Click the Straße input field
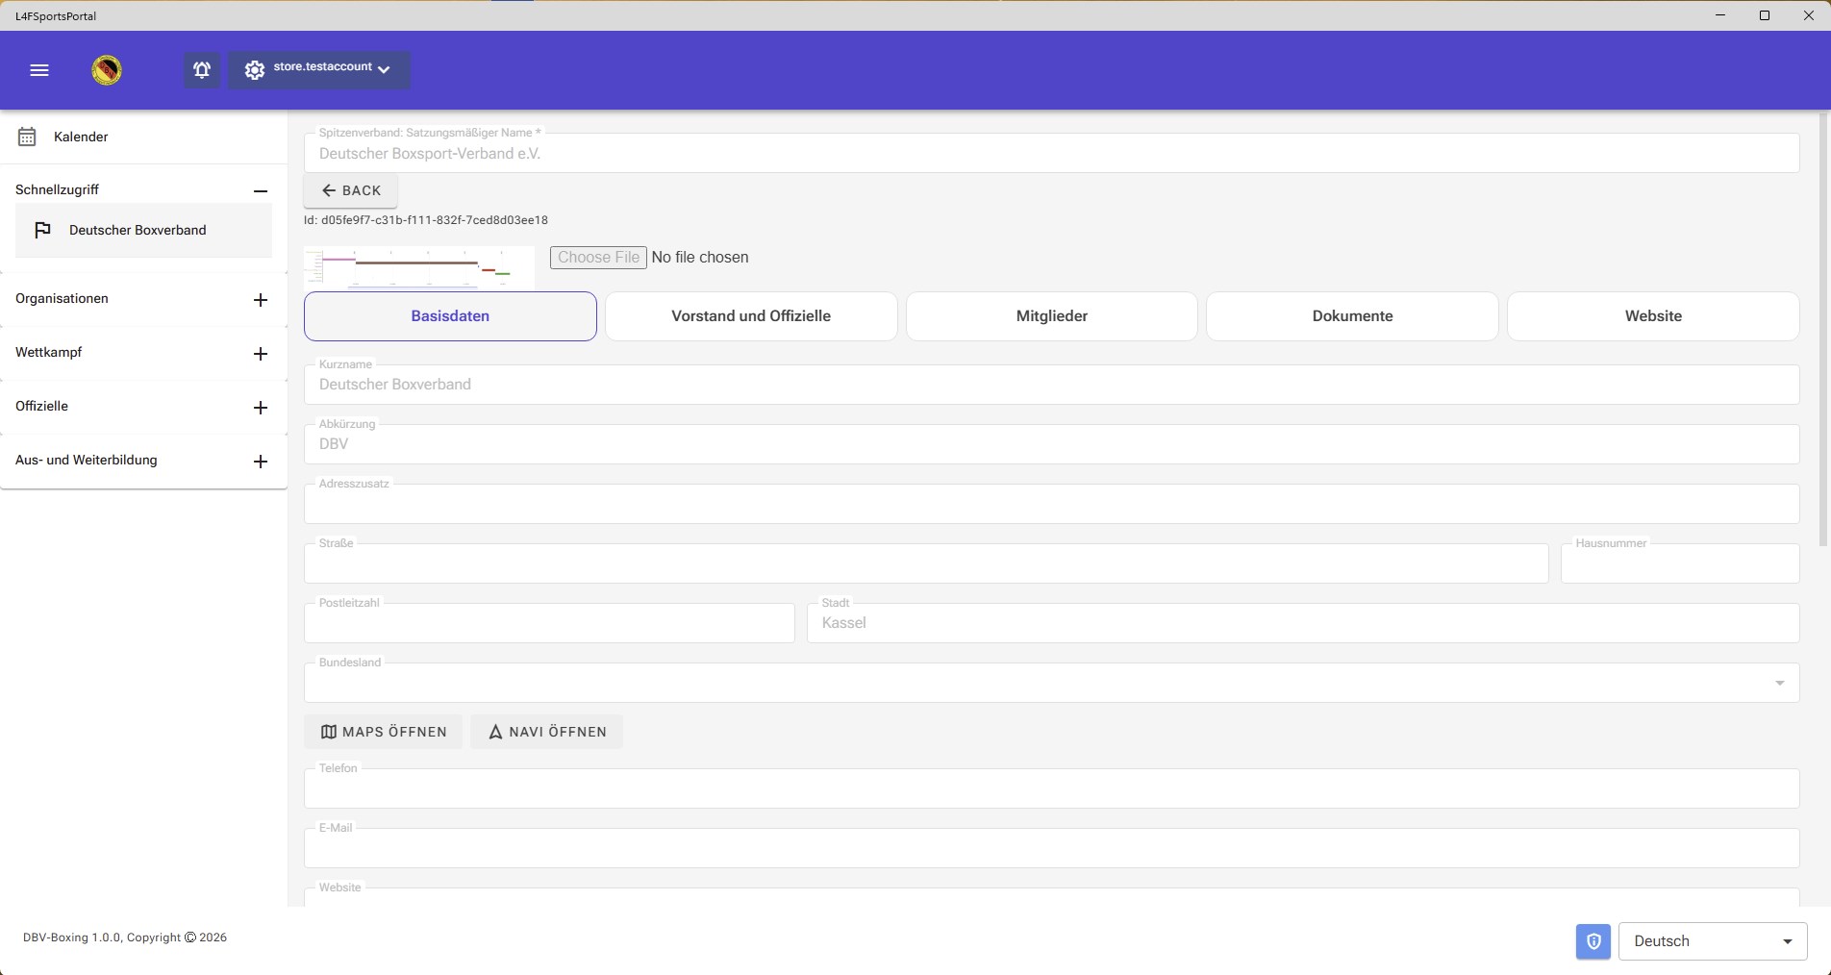 pyautogui.click(x=926, y=563)
